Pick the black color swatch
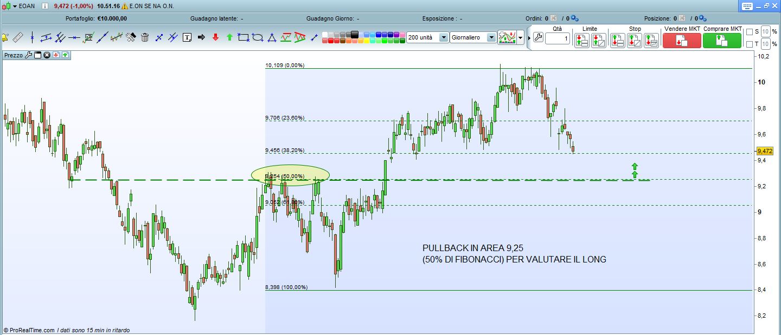781x335 pixels. tap(355, 35)
